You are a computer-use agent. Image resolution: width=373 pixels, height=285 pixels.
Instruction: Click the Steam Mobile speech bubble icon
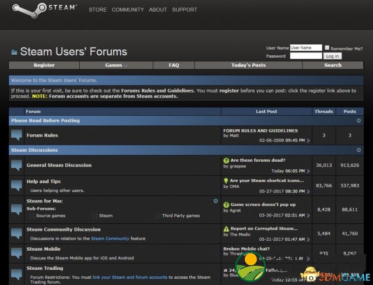tap(16, 254)
